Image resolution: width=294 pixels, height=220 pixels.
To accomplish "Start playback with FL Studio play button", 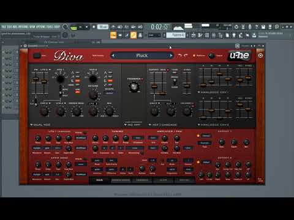I will coord(80,27).
